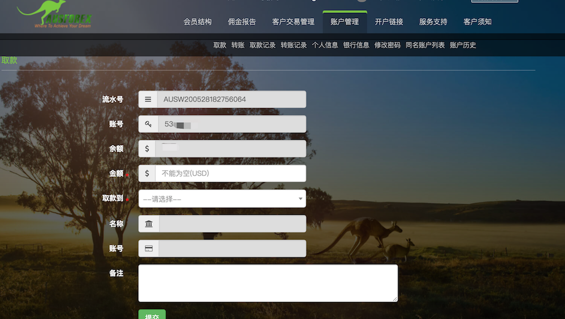Select the 客户交易管理 menu item
Screen dimensions: 565x319
point(293,22)
